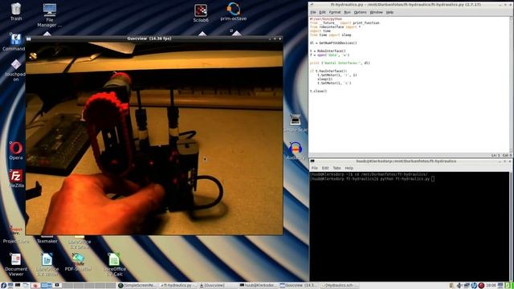Screen dimensions: 514x289
Task: Click the HP icon in system tray
Action: pos(474,286)
